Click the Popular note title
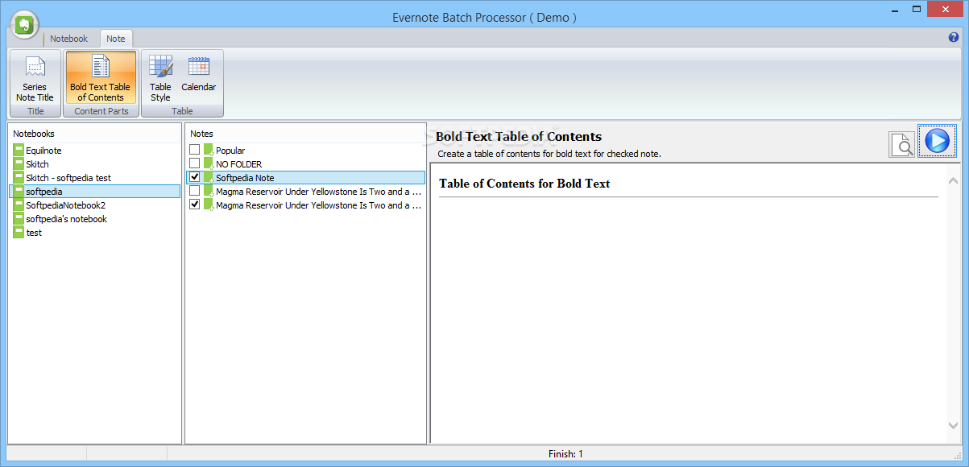This screenshot has width=969, height=467. 230,151
